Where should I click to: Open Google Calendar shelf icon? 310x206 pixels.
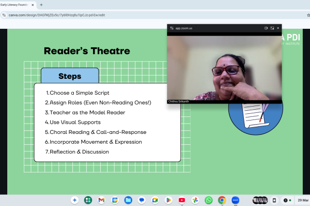tap(115, 200)
